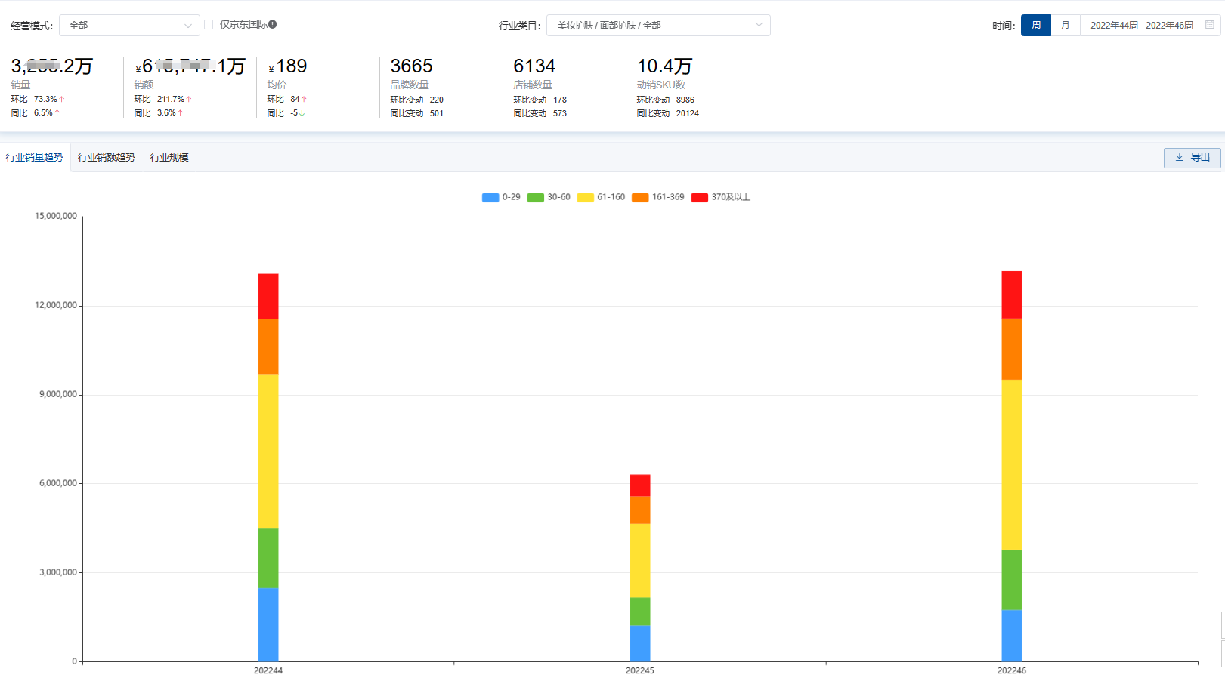Click the calendar icon in date range
The width and height of the screenshot is (1225, 681).
tap(1209, 25)
